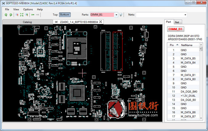Screen dimensions: 208x131
Task: Select pin 12 row +1.2V_DUAL
Action: 183,96
